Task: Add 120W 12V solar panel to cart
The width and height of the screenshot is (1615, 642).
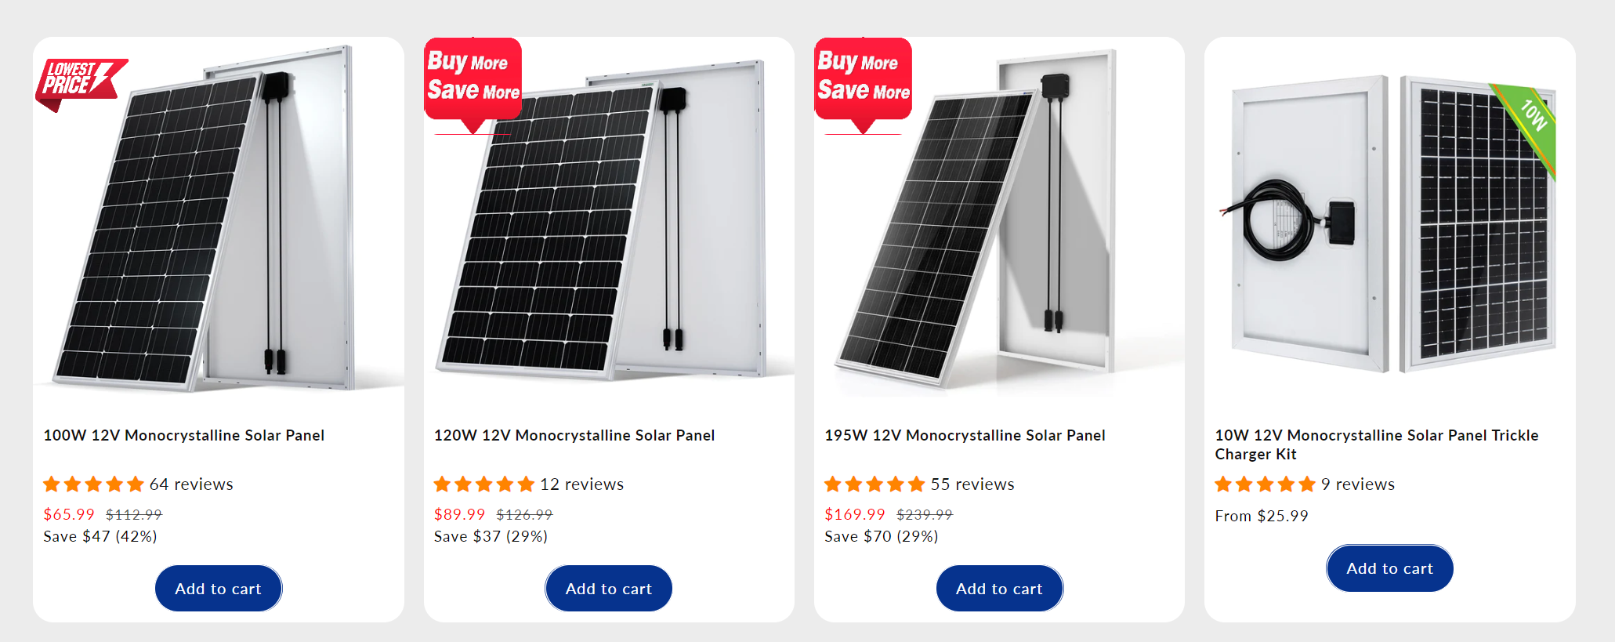Action: click(x=608, y=589)
